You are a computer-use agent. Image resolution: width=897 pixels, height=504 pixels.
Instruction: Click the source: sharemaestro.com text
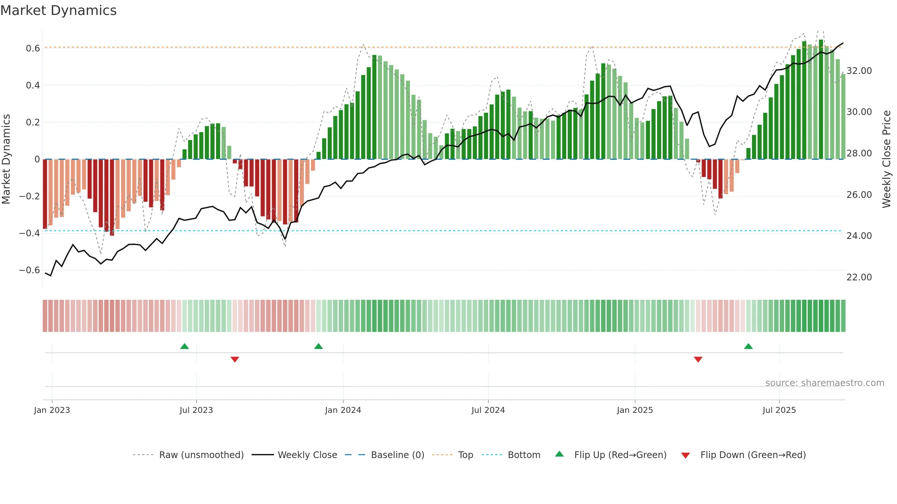tap(825, 383)
